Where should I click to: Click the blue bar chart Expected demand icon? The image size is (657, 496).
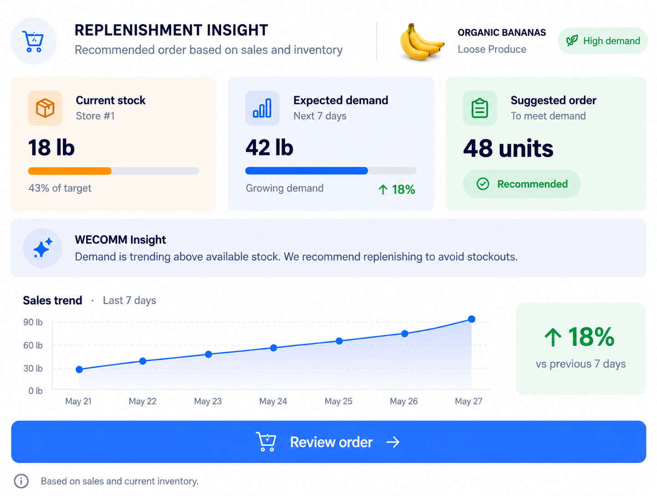click(262, 108)
